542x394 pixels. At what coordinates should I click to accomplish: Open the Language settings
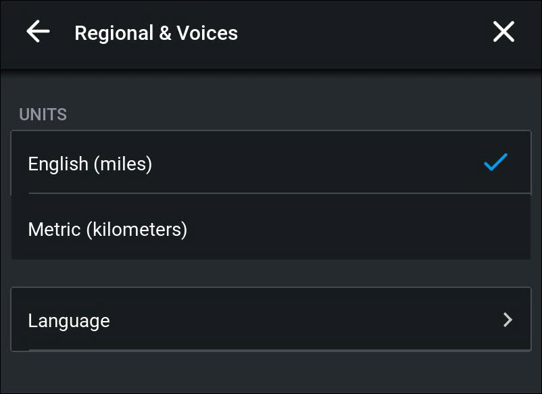pyautogui.click(x=270, y=320)
